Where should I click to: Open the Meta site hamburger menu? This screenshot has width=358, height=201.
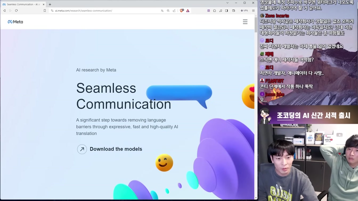(245, 22)
